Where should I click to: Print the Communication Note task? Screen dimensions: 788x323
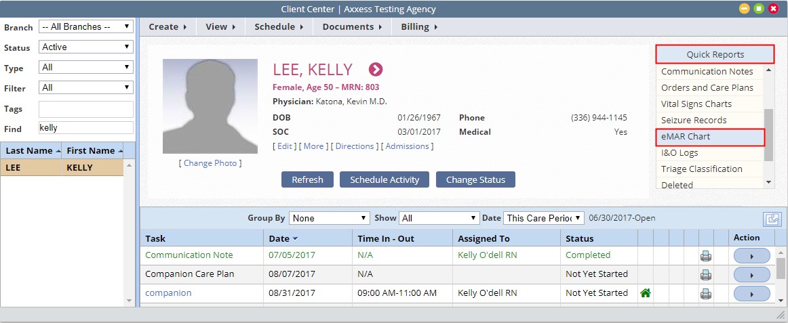[705, 256]
